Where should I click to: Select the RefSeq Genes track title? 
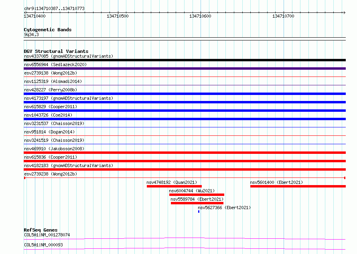pos(41,230)
